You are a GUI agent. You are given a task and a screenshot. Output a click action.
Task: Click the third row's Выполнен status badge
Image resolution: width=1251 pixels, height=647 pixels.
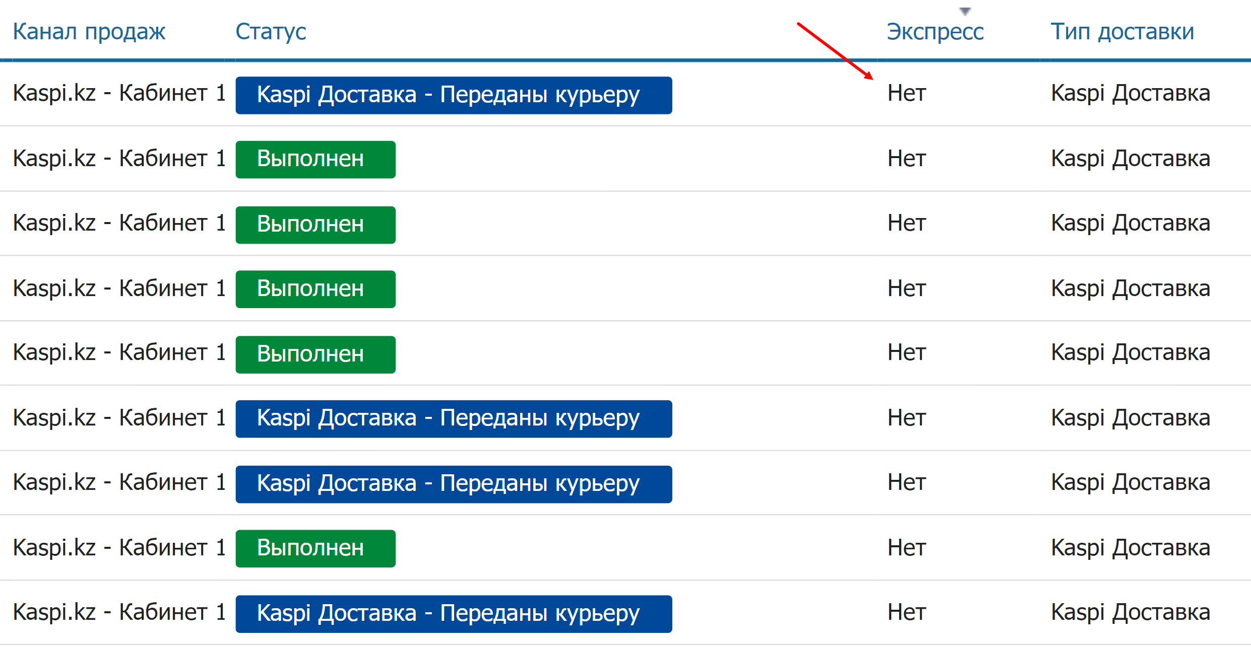pos(315,225)
